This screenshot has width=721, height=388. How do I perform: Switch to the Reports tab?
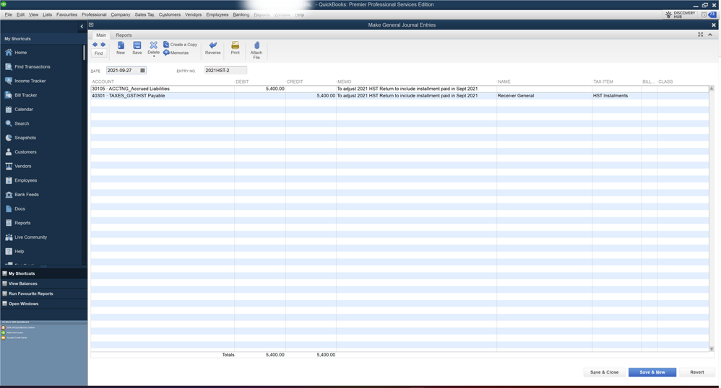[124, 35]
